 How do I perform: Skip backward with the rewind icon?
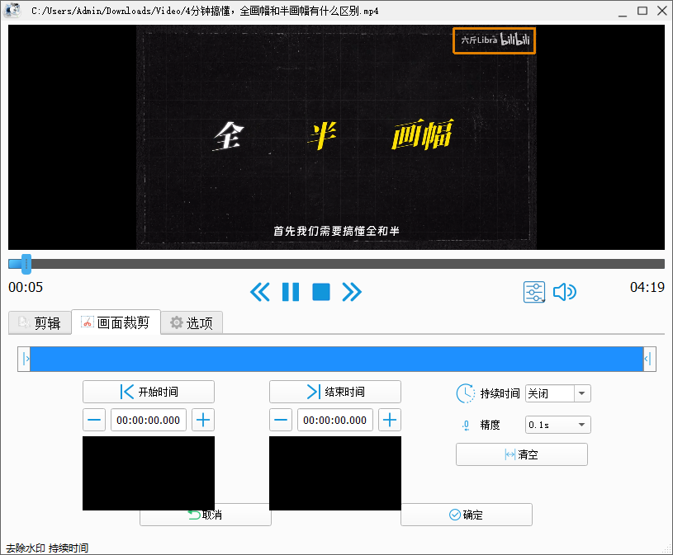[x=260, y=292]
